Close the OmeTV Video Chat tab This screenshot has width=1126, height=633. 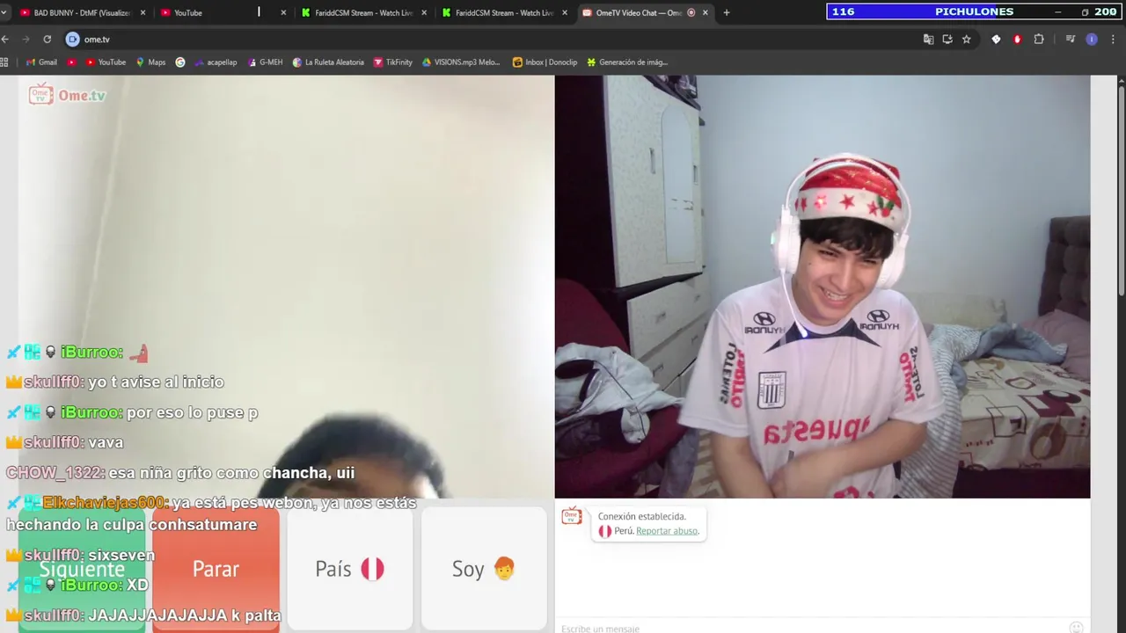pyautogui.click(x=706, y=12)
